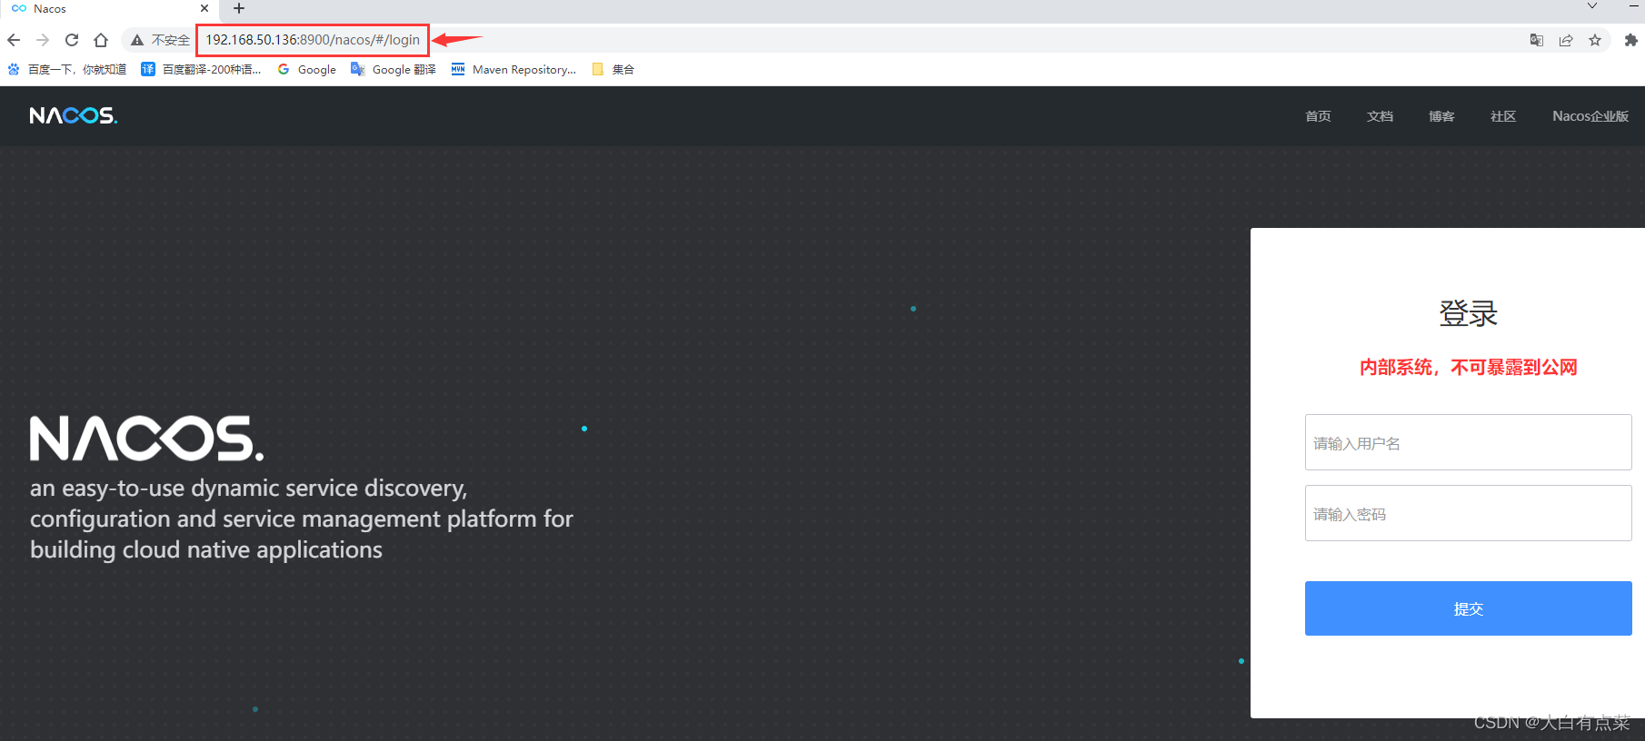Click the red internal system warning text

(x=1469, y=367)
